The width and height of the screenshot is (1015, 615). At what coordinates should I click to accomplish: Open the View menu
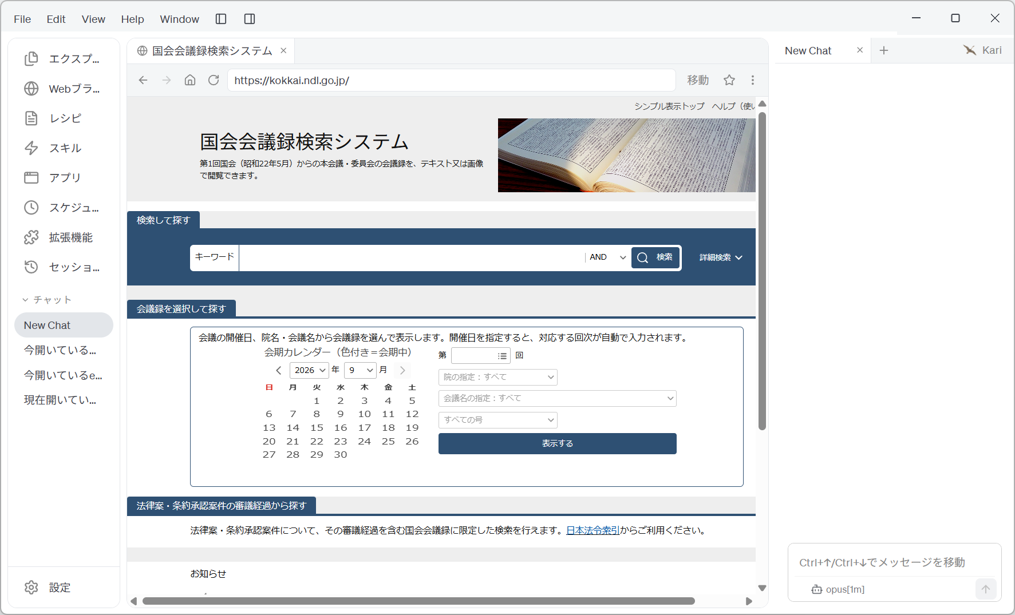pyautogui.click(x=93, y=19)
